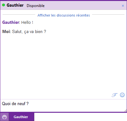Click the messenger smiley icon in bottom bar
The width and height of the screenshot is (127, 121).
4,117
